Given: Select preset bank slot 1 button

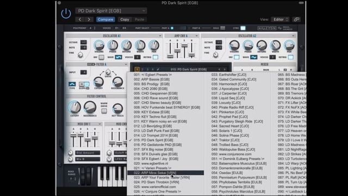Looking at the screenshot, I should click(137, 70).
